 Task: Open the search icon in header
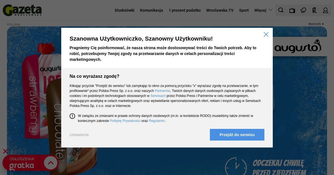(281, 10)
